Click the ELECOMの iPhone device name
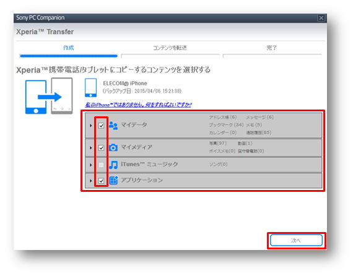353x276 pixels. click(125, 83)
